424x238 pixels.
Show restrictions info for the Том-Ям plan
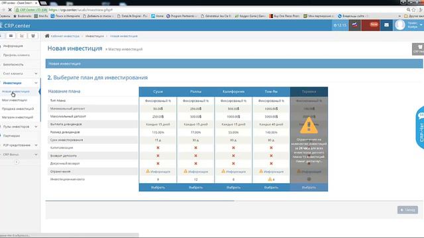[x=271, y=171]
